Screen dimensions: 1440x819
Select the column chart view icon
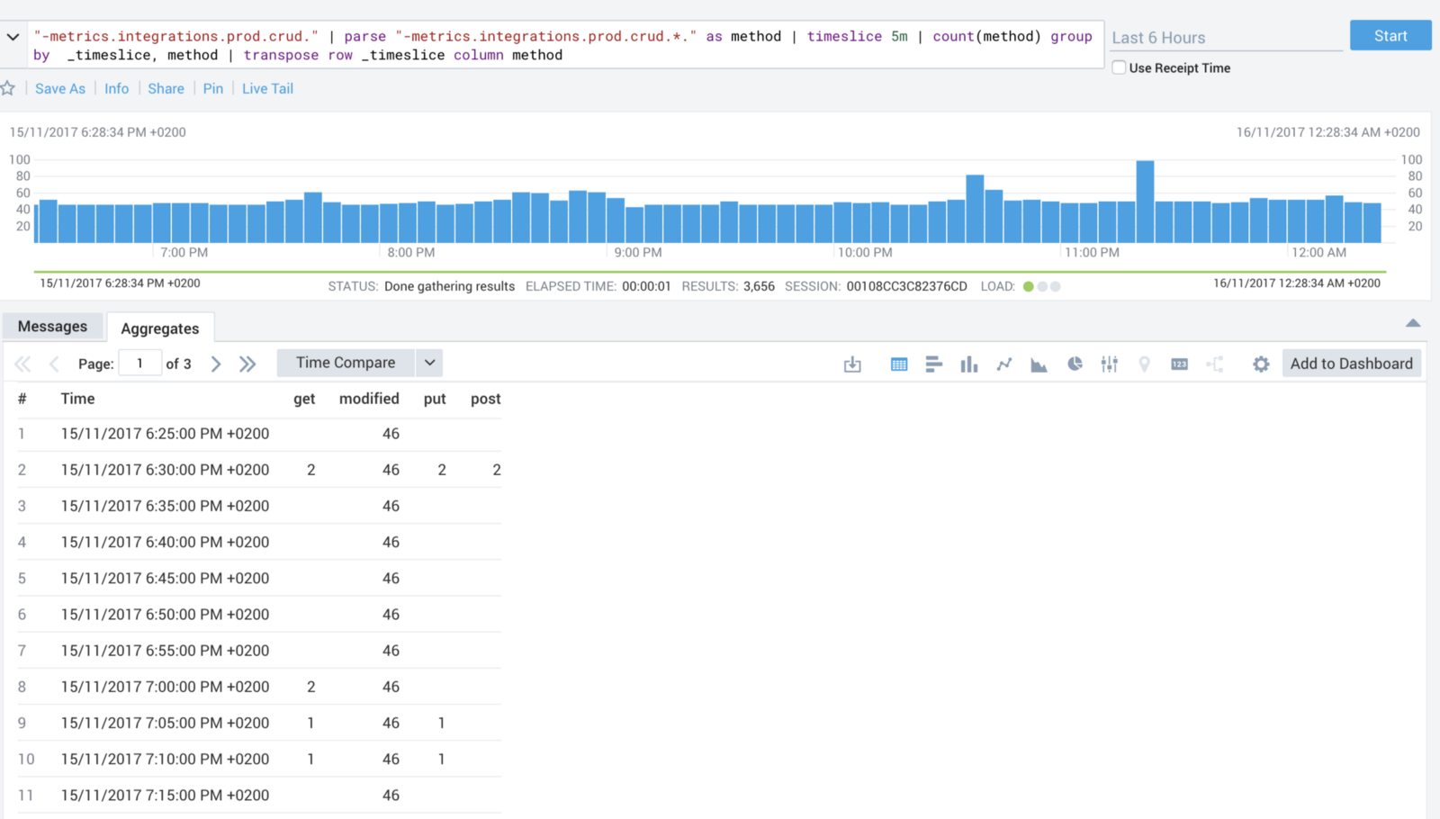[x=968, y=364]
